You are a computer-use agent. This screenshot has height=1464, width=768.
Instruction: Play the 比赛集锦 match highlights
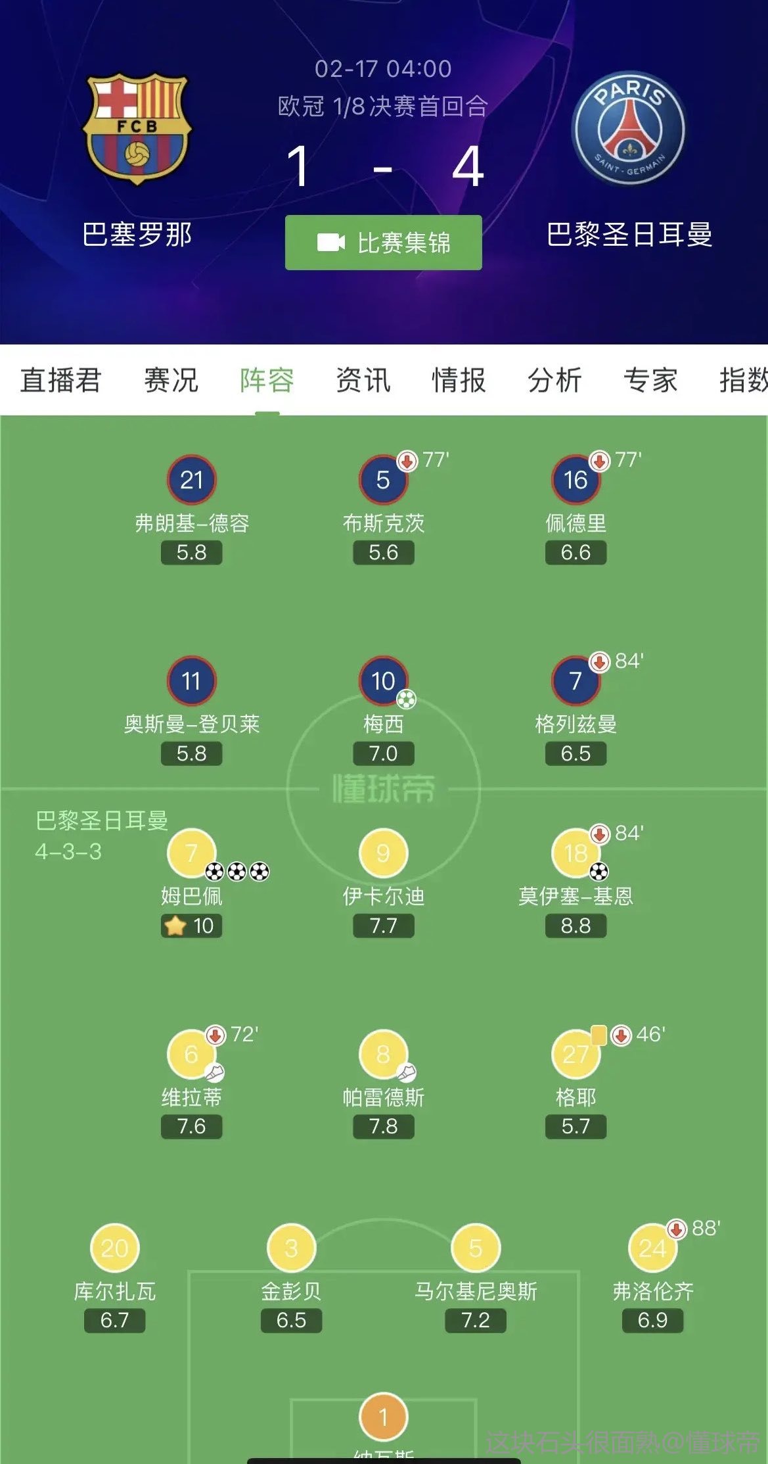pos(383,243)
